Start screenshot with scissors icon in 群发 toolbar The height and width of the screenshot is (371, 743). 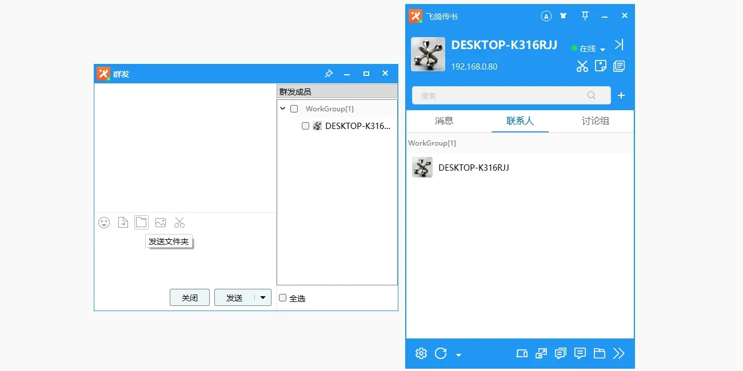(x=179, y=223)
